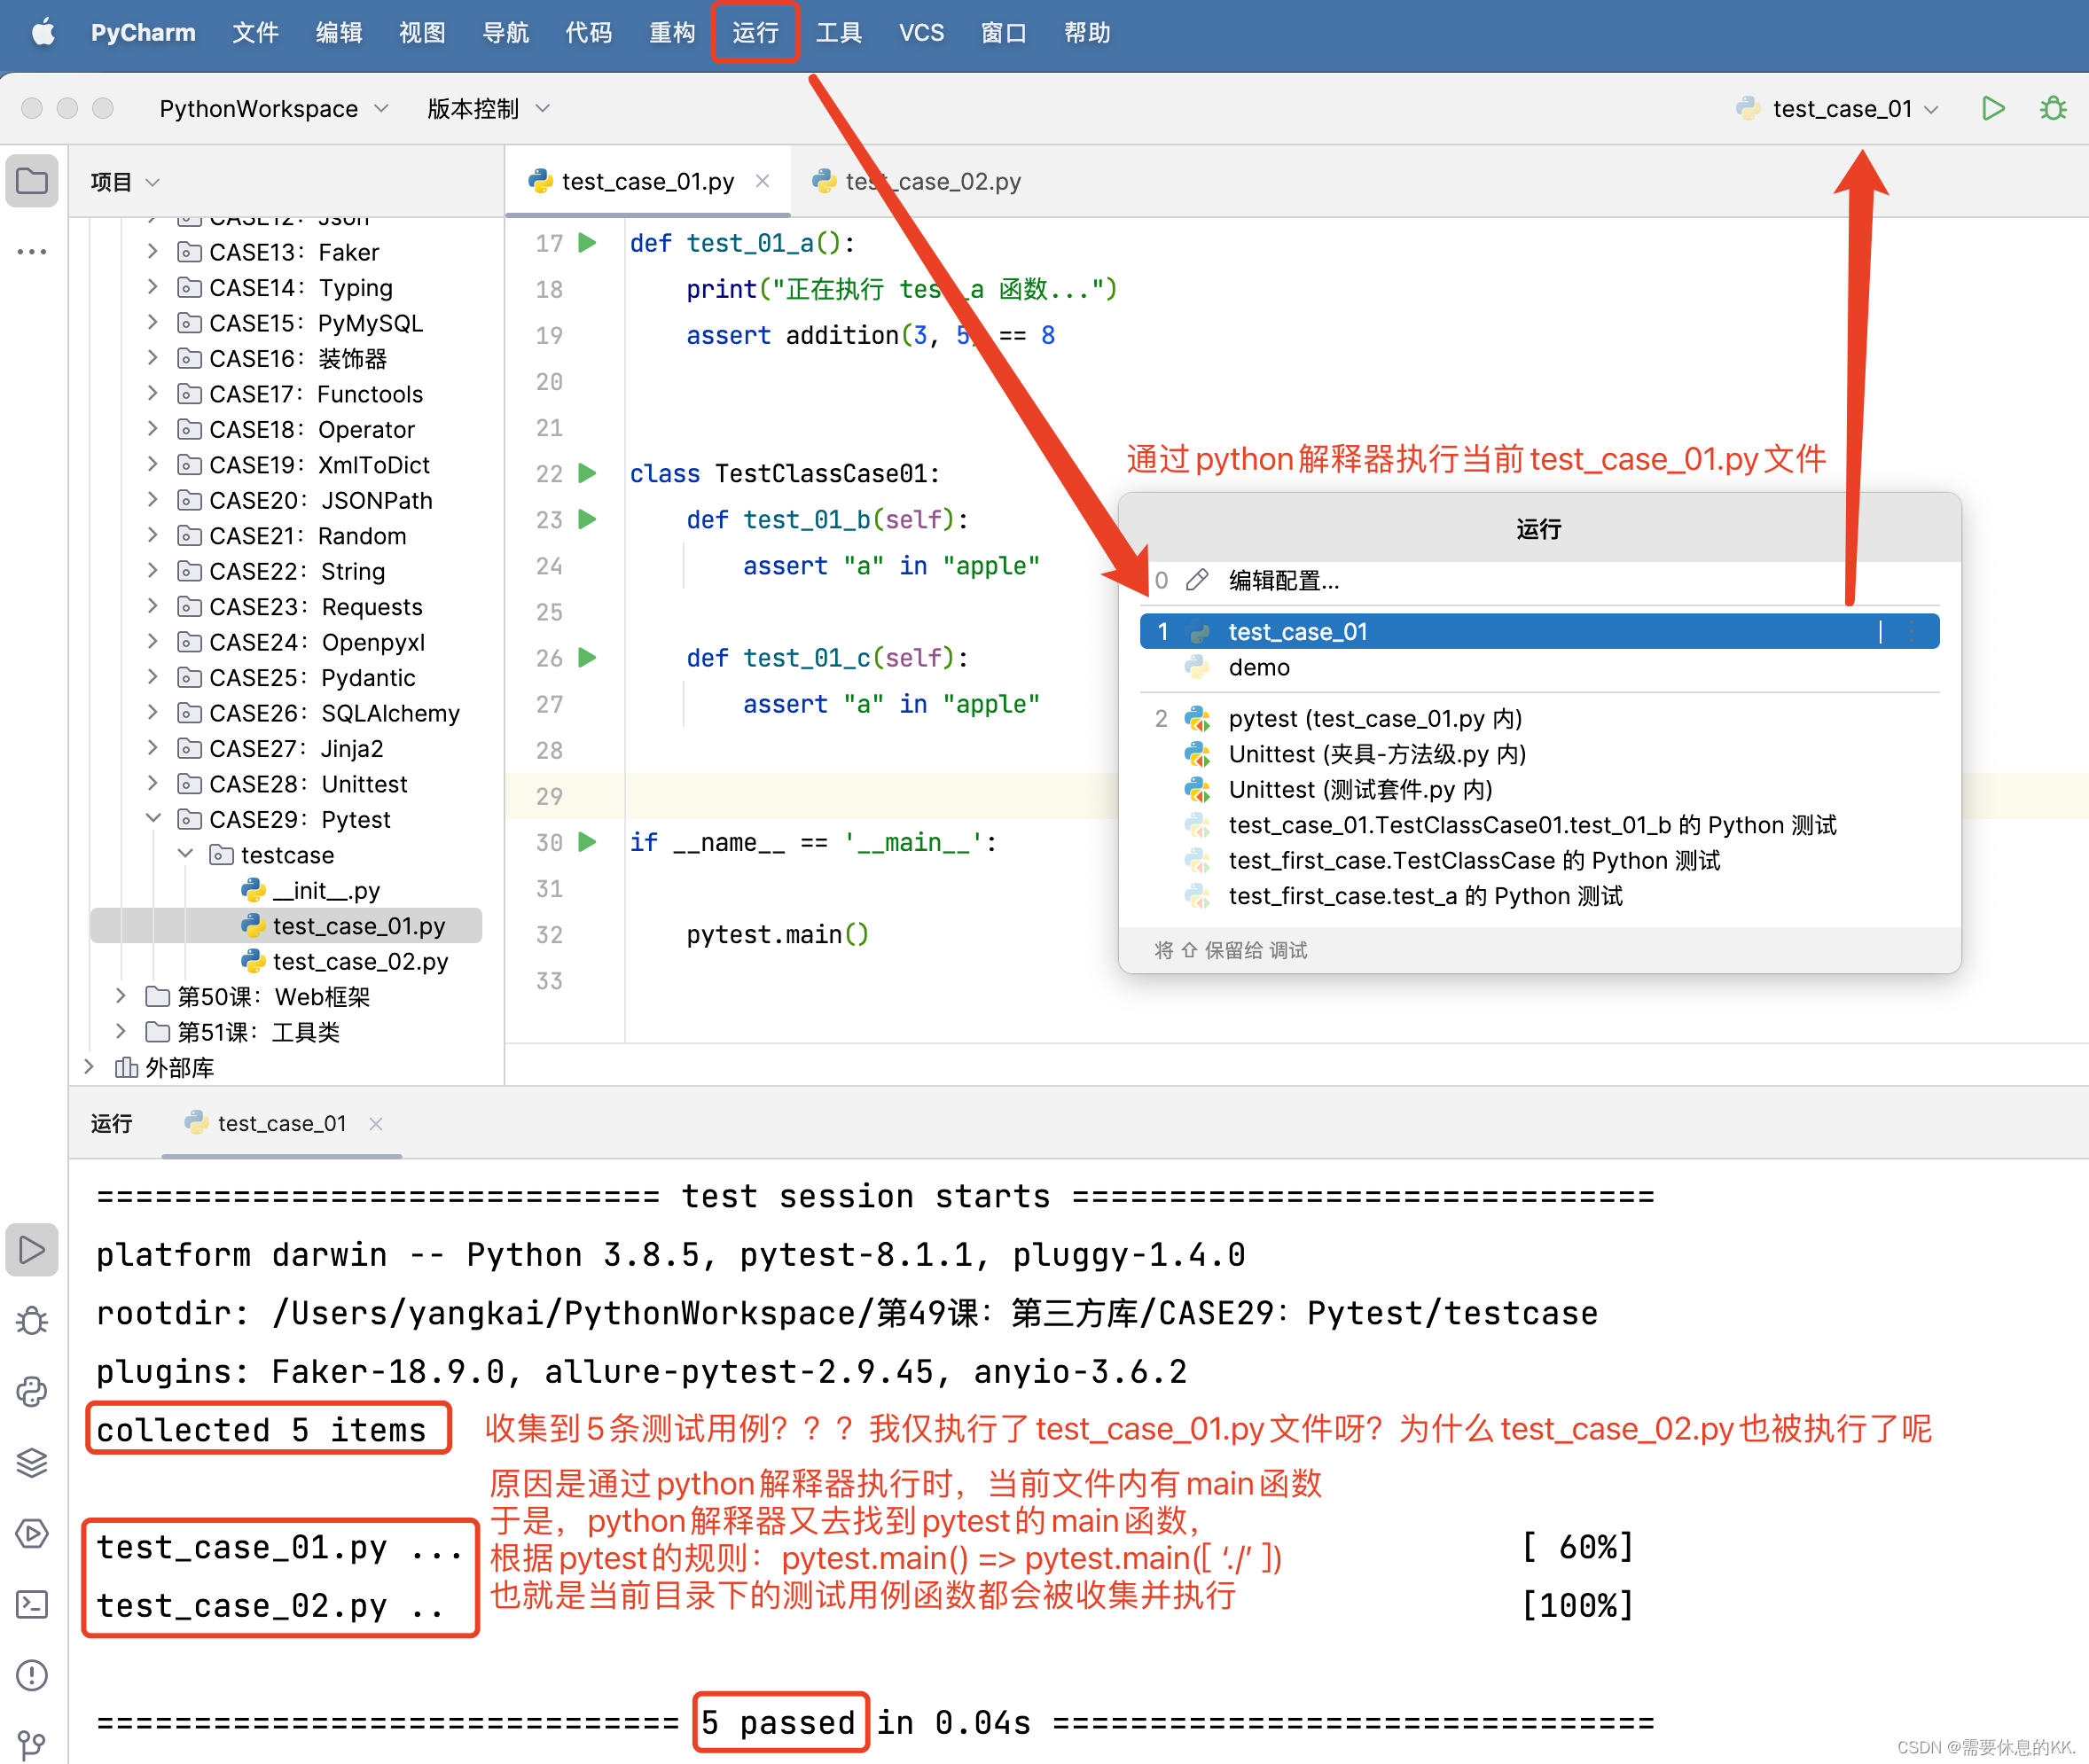
Task: Click the green Run button in toolbar
Action: [1992, 108]
